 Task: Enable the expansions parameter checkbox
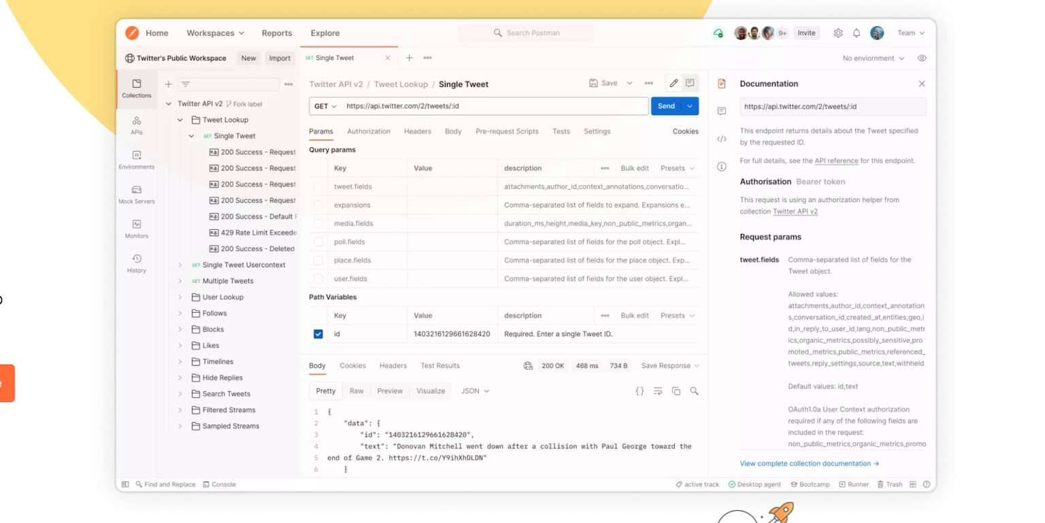click(318, 205)
